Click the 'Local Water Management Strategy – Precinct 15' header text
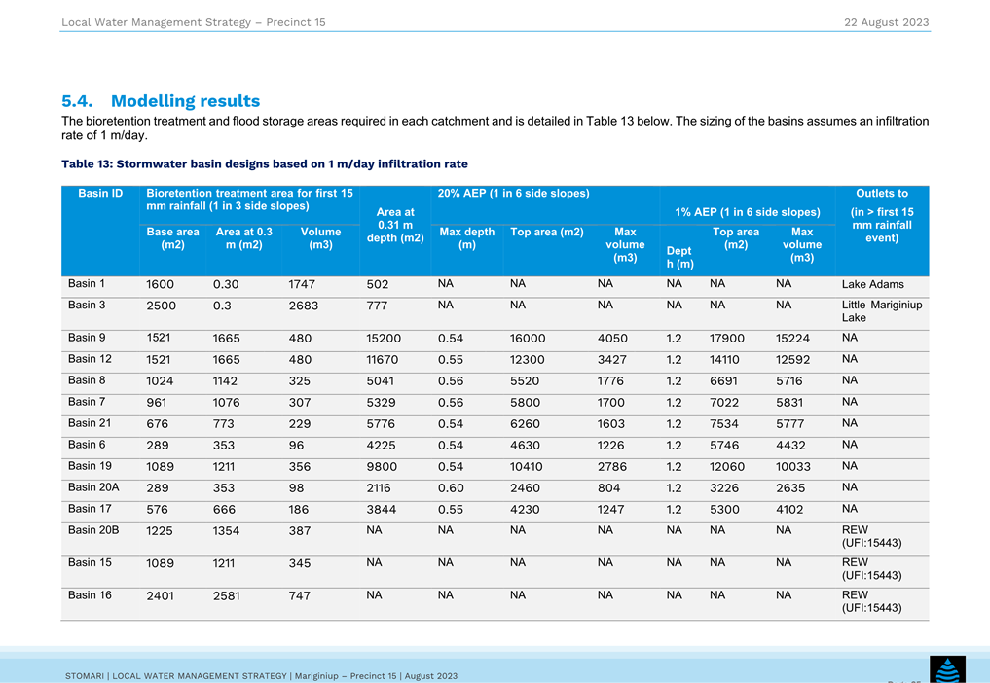Viewport: 990px width, 683px height. click(x=193, y=22)
